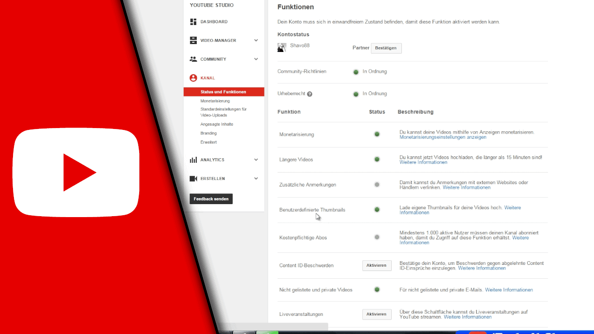Viewport: 594px width, 334px height.
Task: Open Weitere Informationen for Zusätzliche Anmerkungen
Action: pos(466,187)
